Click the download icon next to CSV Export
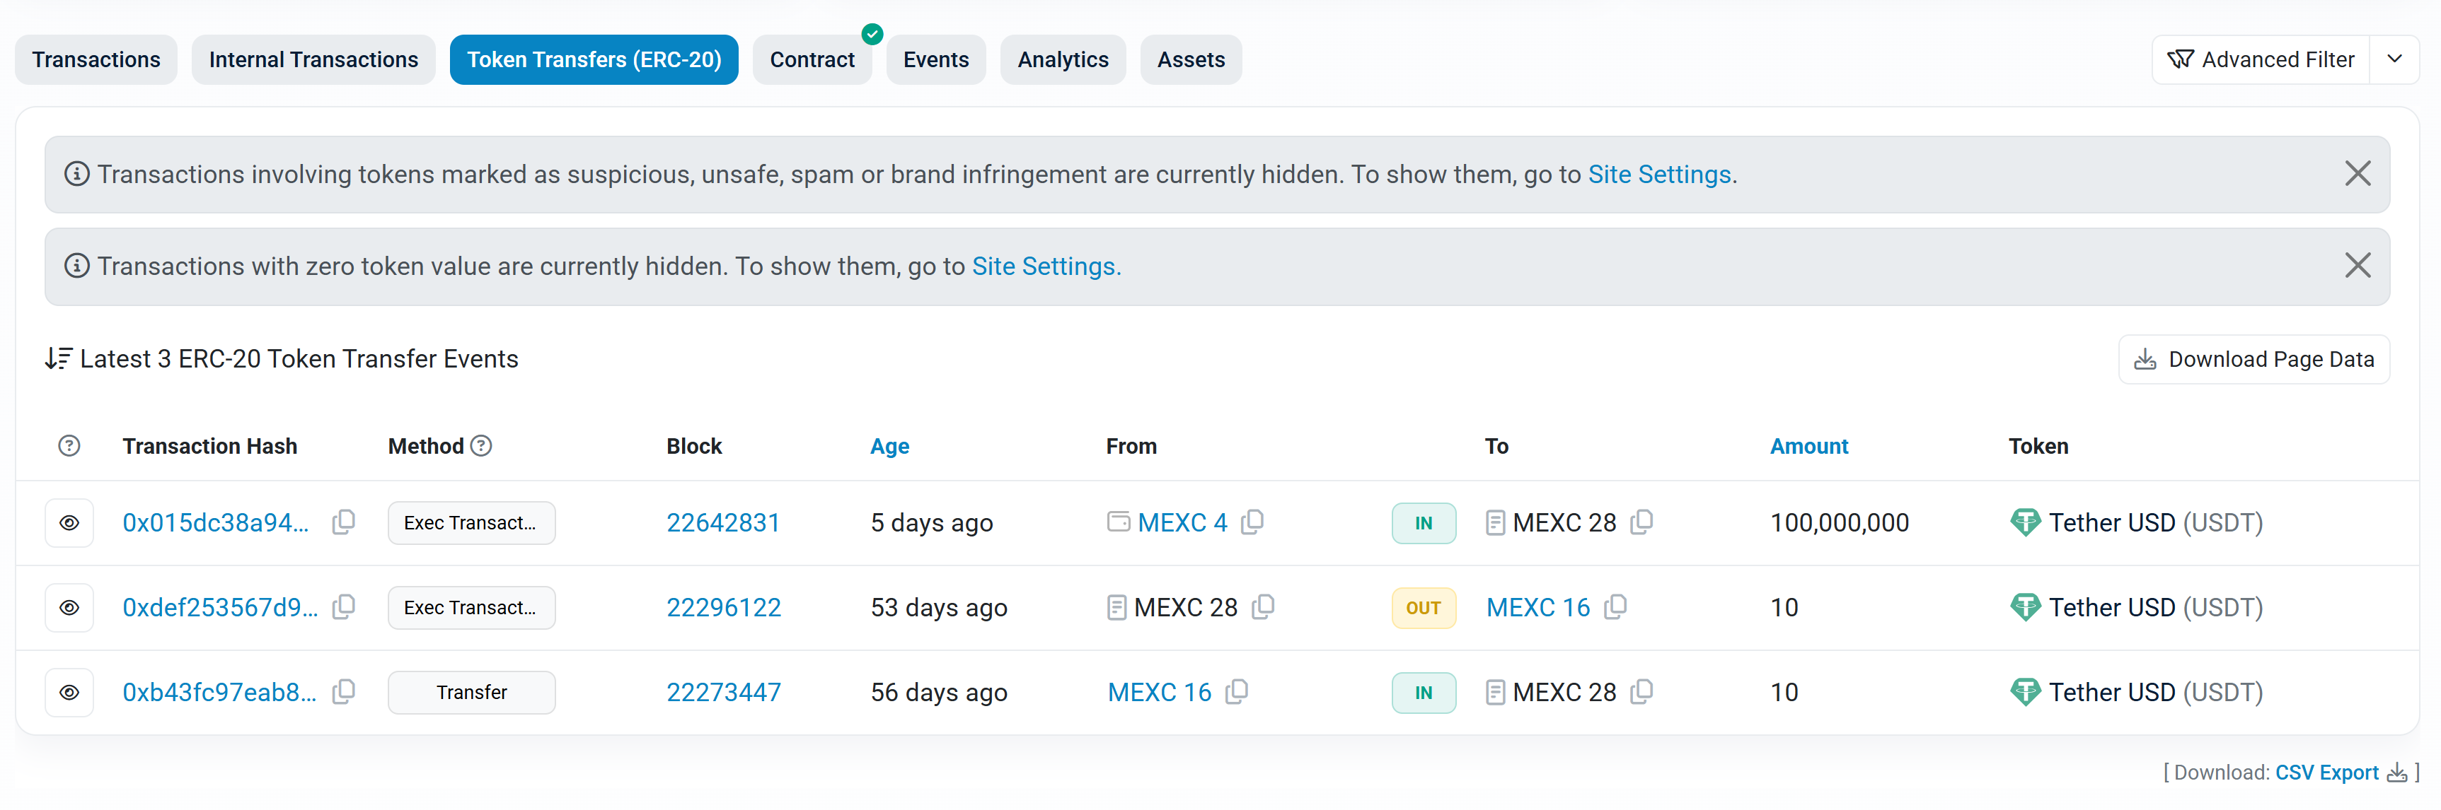2441x810 pixels. click(2396, 773)
